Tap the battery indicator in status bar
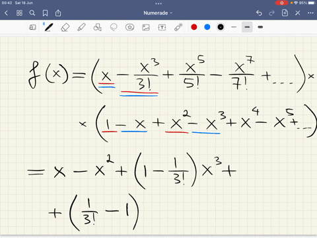The image size is (317, 238). pyautogui.click(x=312, y=3)
